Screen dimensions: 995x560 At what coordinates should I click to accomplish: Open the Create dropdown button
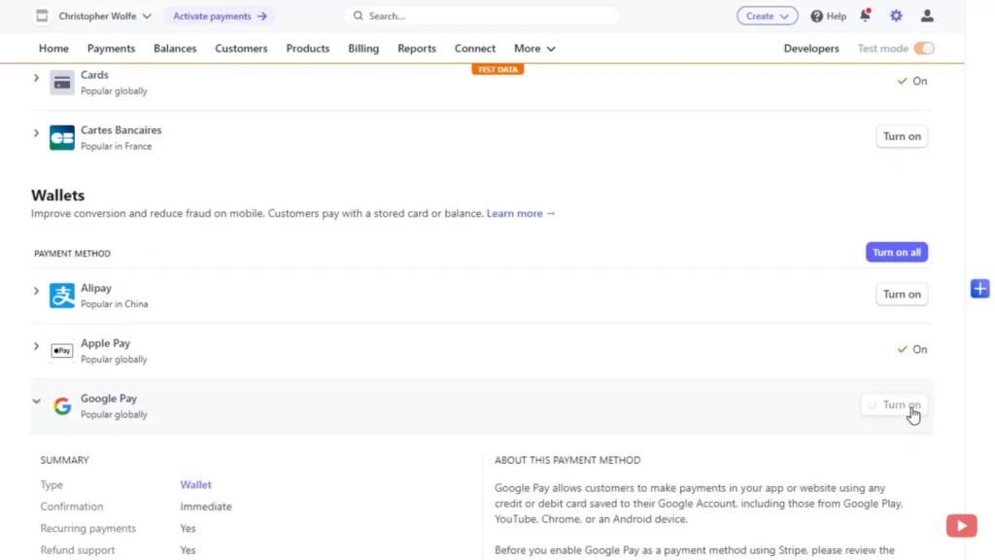click(768, 16)
